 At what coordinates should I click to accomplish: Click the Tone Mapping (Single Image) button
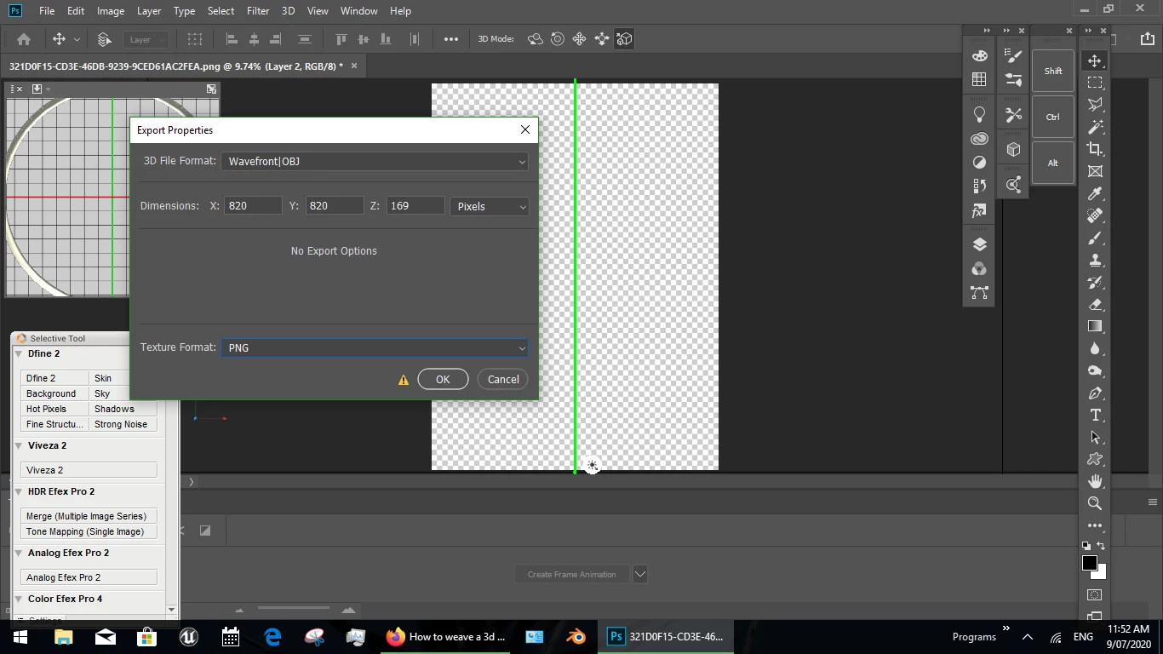(x=89, y=531)
